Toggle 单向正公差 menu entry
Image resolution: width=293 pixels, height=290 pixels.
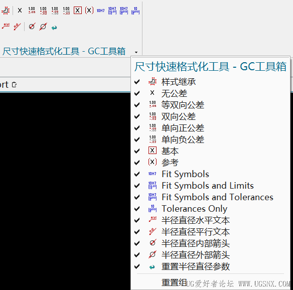tap(210, 128)
